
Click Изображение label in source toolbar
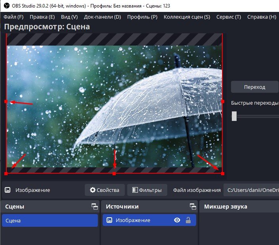[x=33, y=190]
